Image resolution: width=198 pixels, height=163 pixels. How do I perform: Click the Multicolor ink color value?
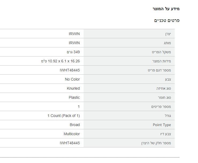coord(72,134)
